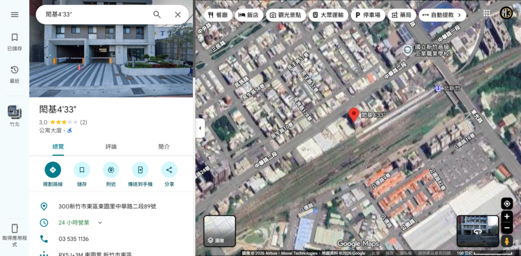Click the wheelchair accessibility icon

click(x=70, y=130)
